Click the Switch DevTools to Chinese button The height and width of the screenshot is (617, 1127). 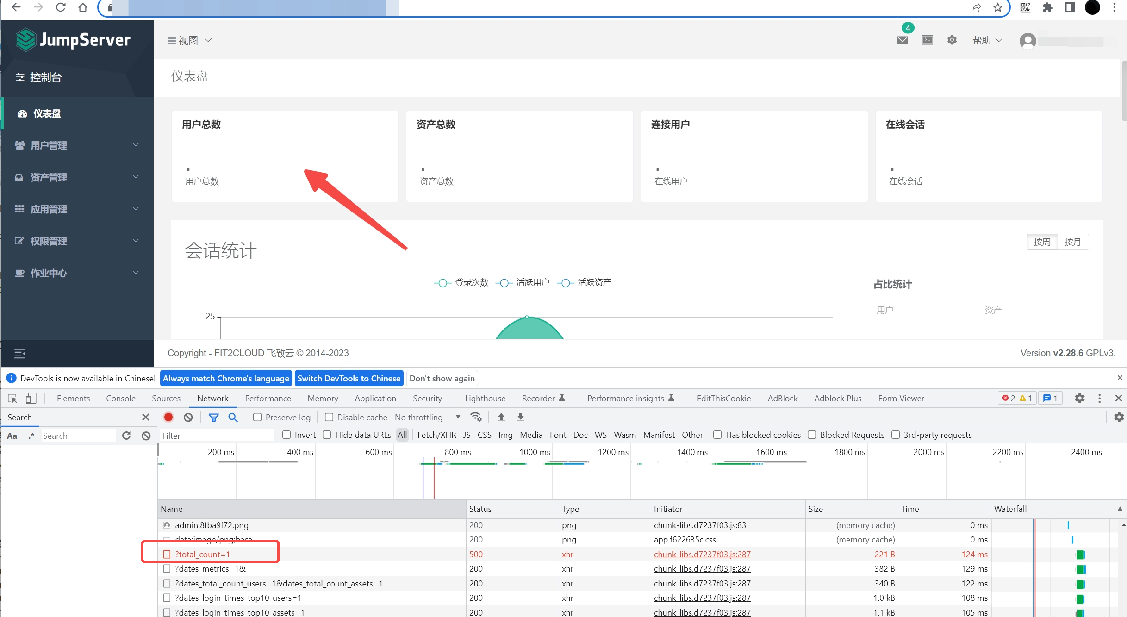pos(349,378)
